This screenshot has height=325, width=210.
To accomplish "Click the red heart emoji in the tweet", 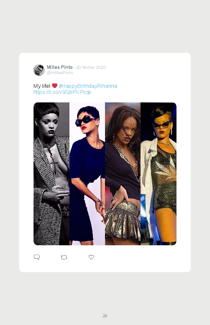I will click(55, 86).
